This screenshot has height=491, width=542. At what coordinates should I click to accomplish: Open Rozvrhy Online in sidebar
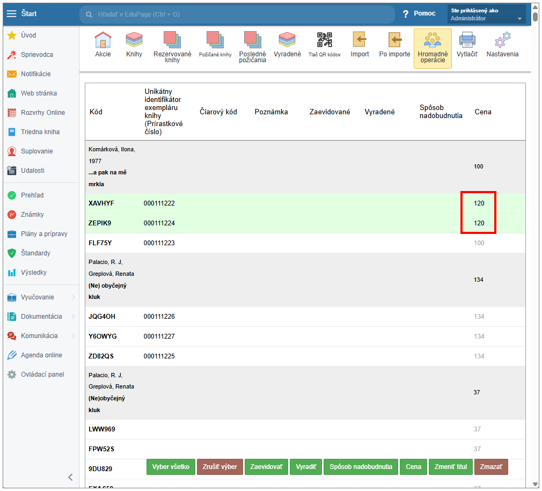click(42, 113)
